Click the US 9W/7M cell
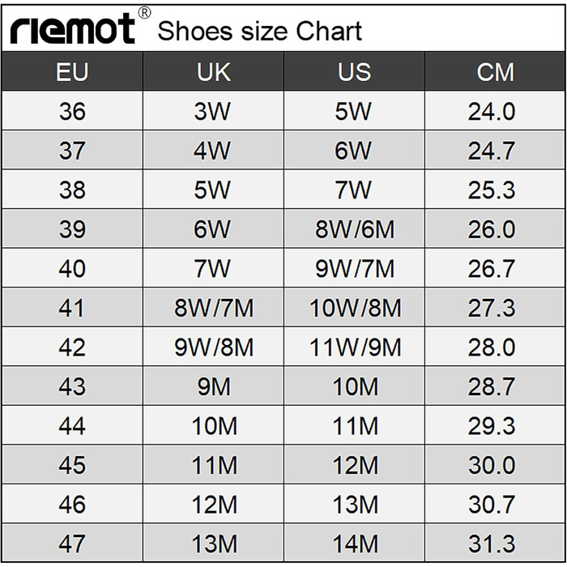 click(x=354, y=268)
